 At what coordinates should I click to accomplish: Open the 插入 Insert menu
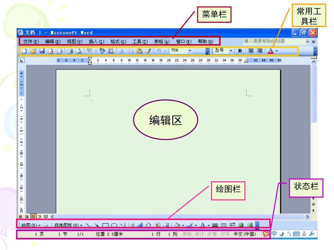[96, 42]
